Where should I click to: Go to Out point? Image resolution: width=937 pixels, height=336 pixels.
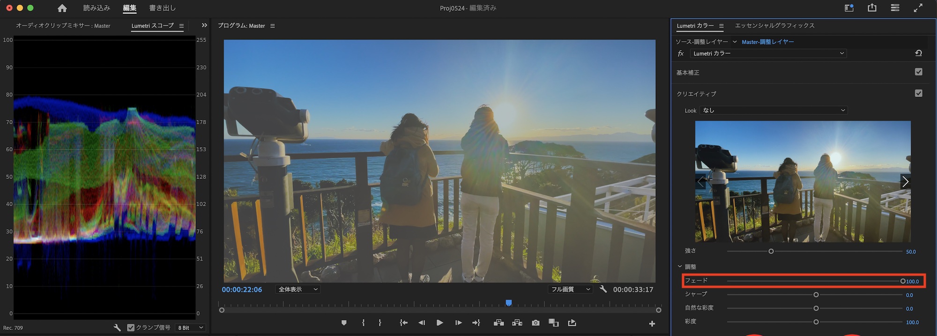point(476,323)
